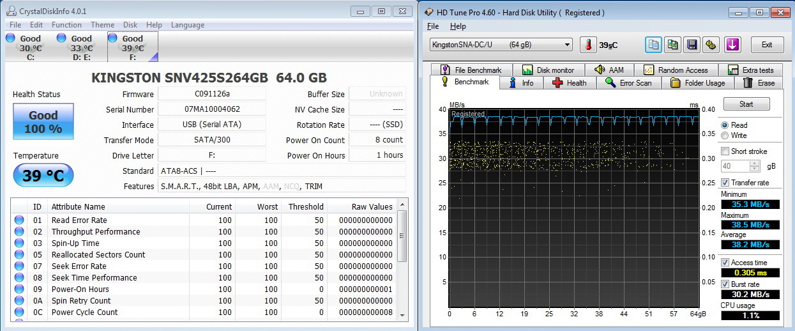Click the short stroke gB value field
Screen dimensions: 795x331
[736, 166]
